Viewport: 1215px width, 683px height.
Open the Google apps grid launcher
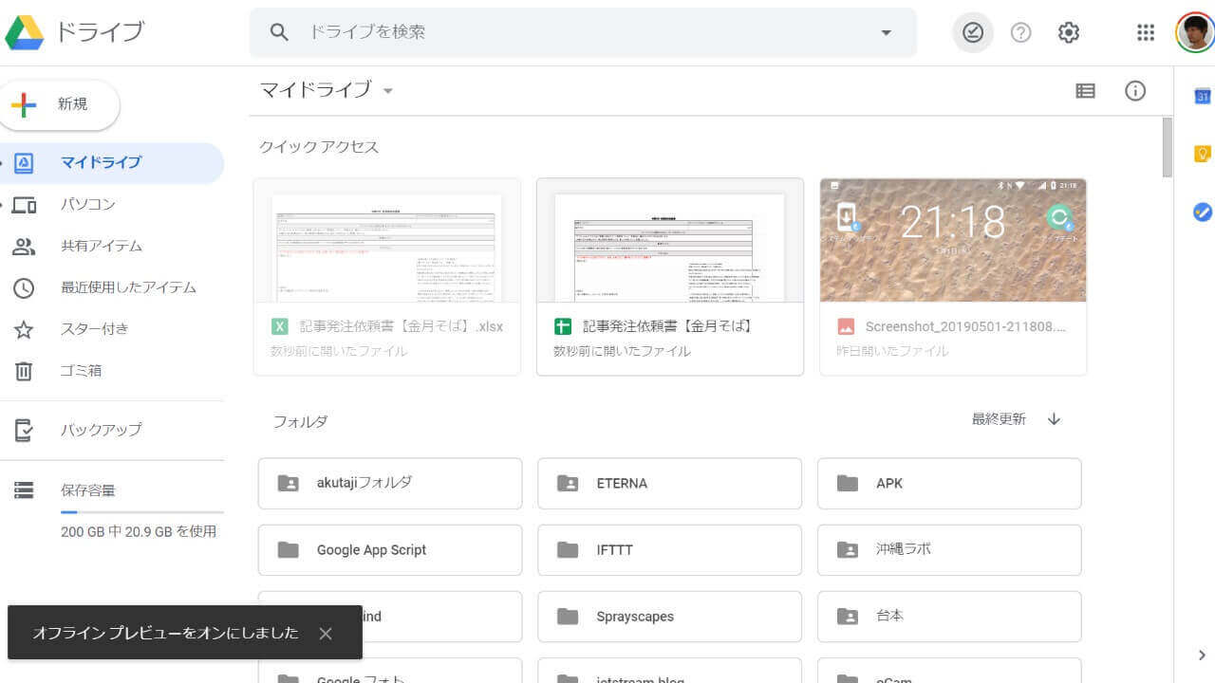click(x=1146, y=33)
